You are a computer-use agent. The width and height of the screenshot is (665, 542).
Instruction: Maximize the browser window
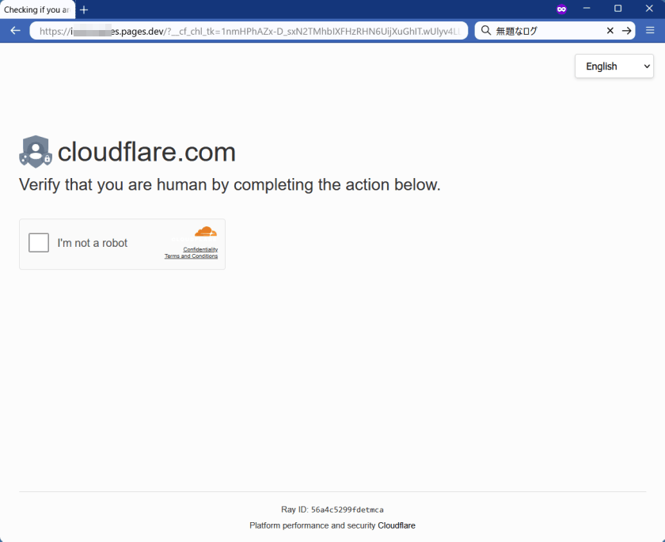(x=618, y=9)
